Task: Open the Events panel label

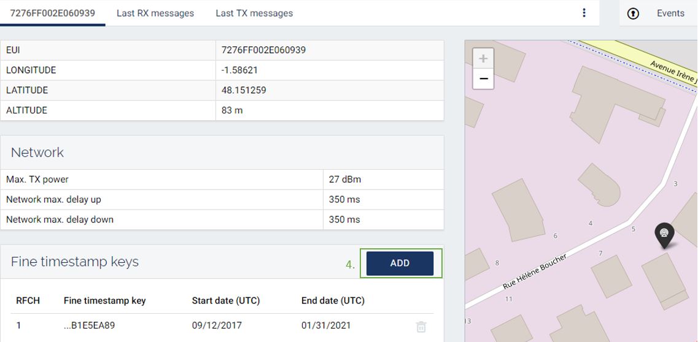Action: coord(670,13)
